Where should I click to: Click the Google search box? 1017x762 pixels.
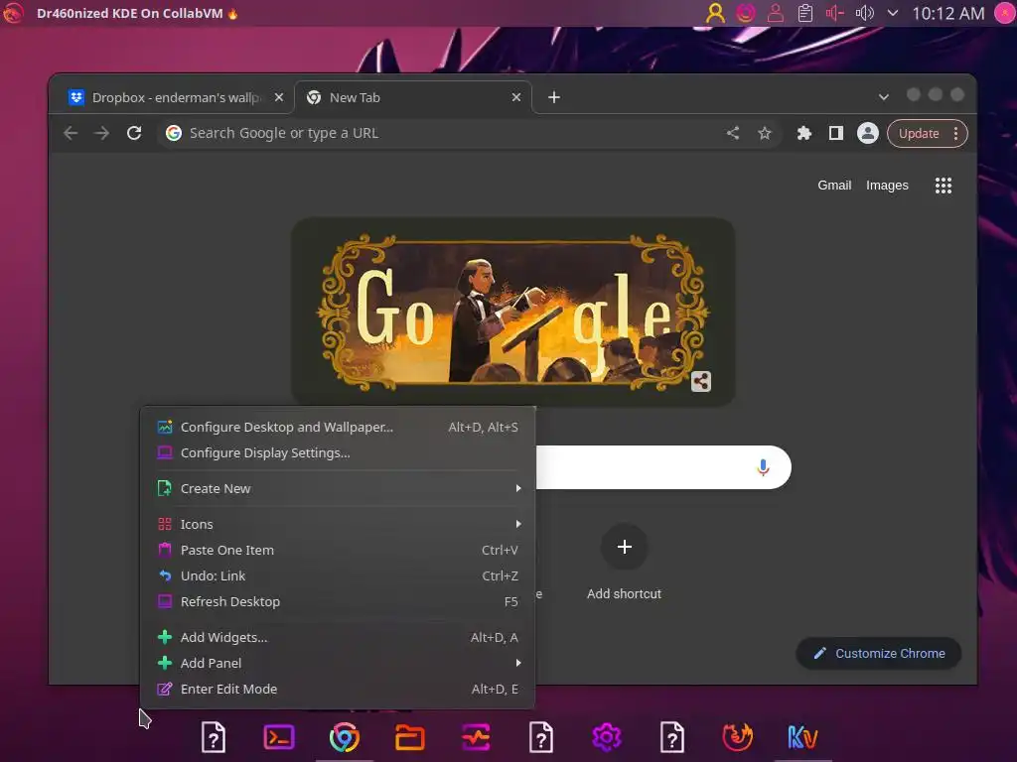click(662, 467)
